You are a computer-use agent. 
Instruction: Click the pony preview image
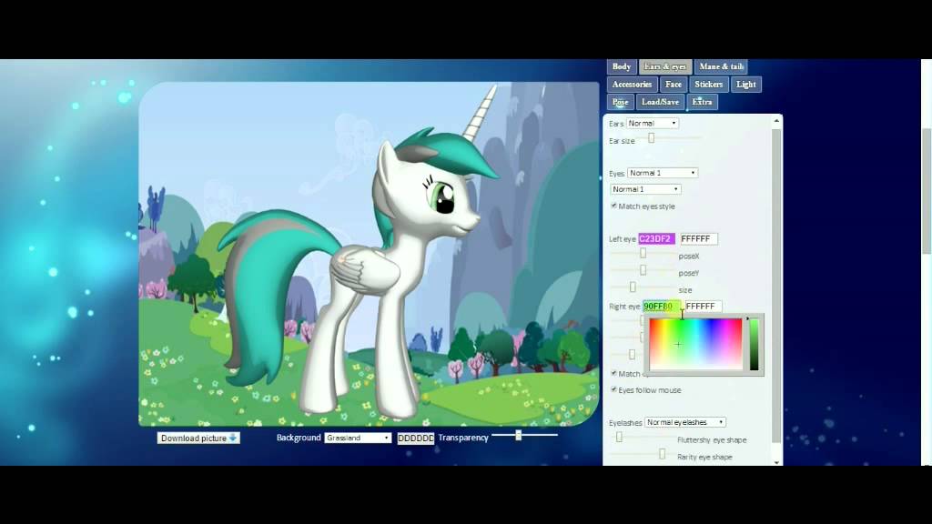(x=369, y=255)
